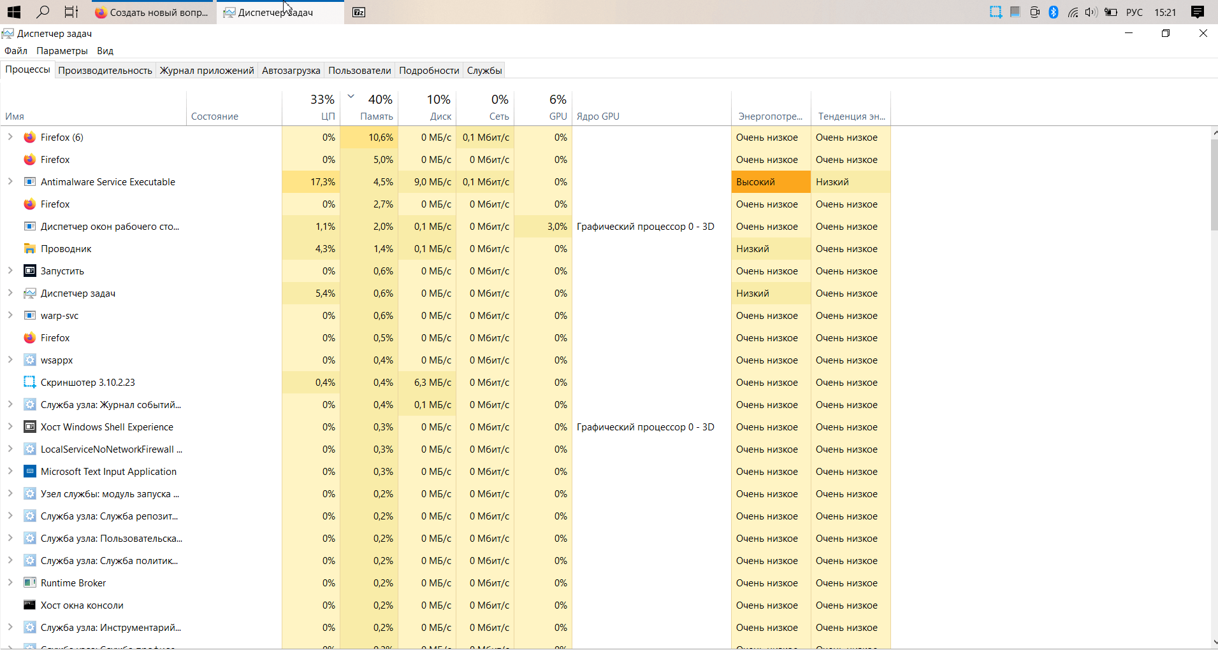Sort by the Диск column header
Image resolution: width=1218 pixels, height=657 pixels.
tap(427, 108)
